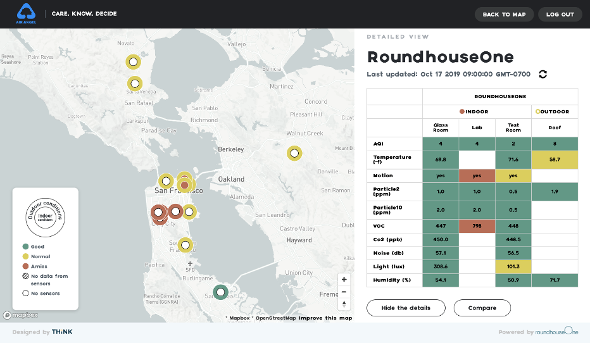Open the Mapbox attribution text link

coord(239,318)
